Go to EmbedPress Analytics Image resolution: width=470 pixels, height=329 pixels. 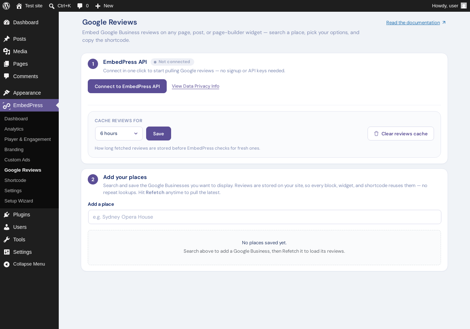pos(29,129)
